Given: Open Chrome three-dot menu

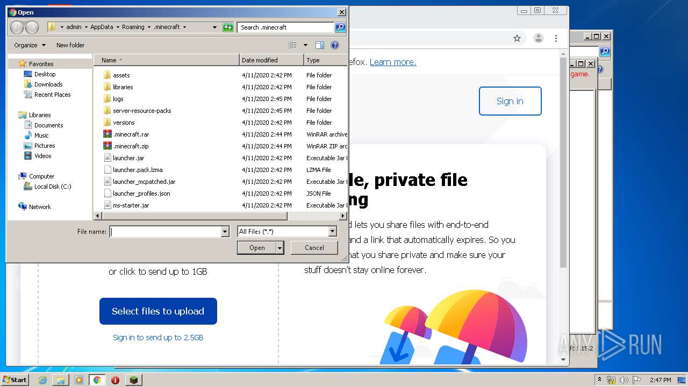Looking at the screenshot, I should click(x=556, y=38).
